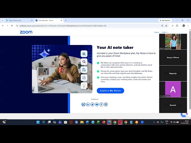Click the Contact us text
The width and height of the screenshot is (191, 143).
(95, 99)
